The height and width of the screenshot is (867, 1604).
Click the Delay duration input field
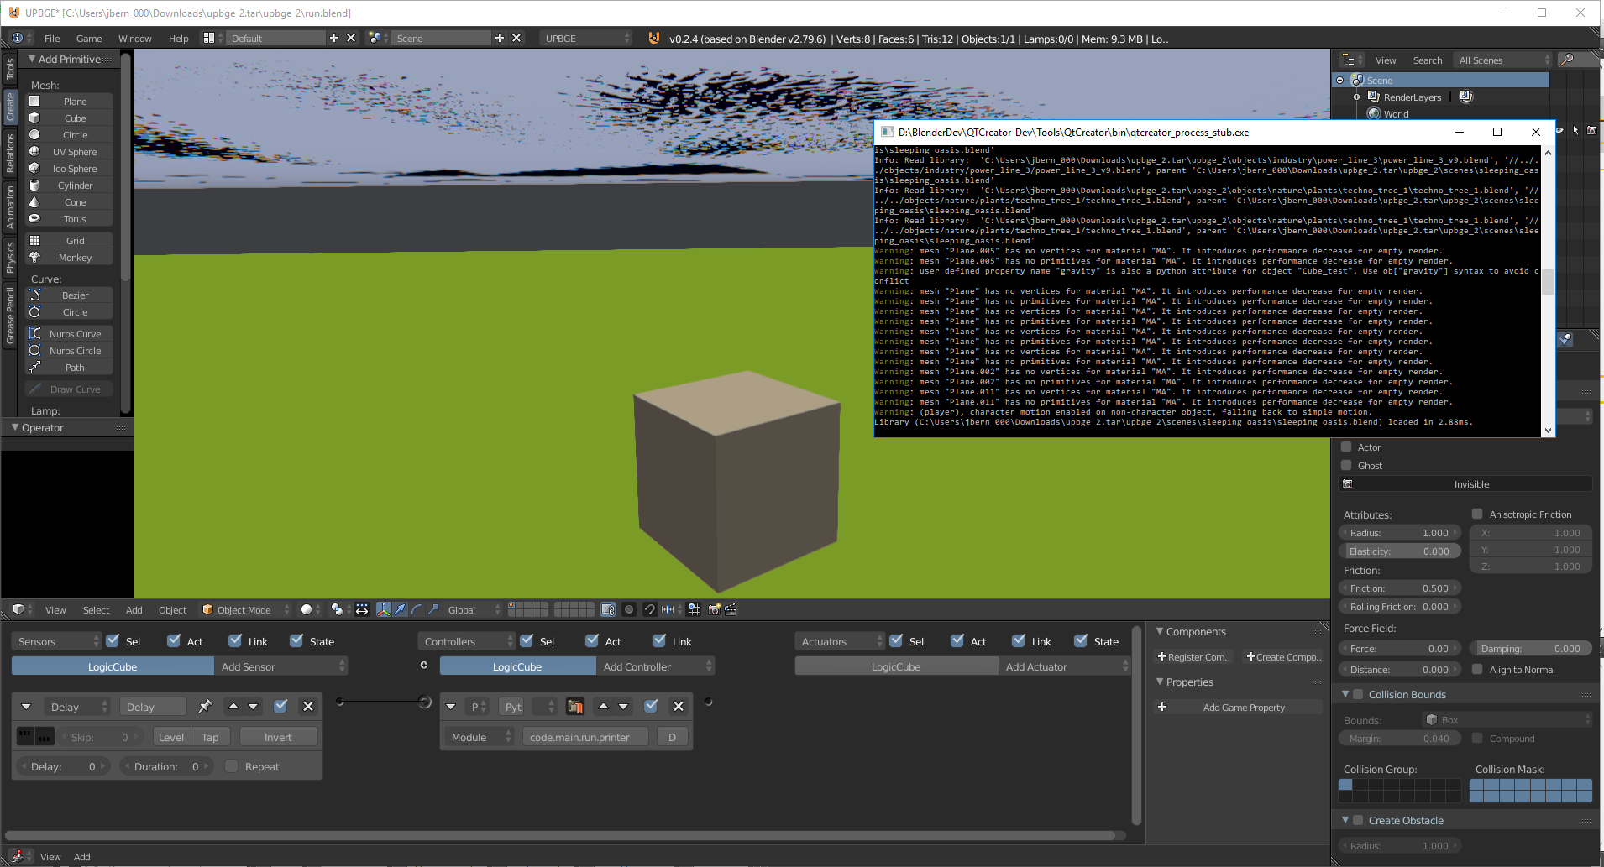[x=165, y=765]
